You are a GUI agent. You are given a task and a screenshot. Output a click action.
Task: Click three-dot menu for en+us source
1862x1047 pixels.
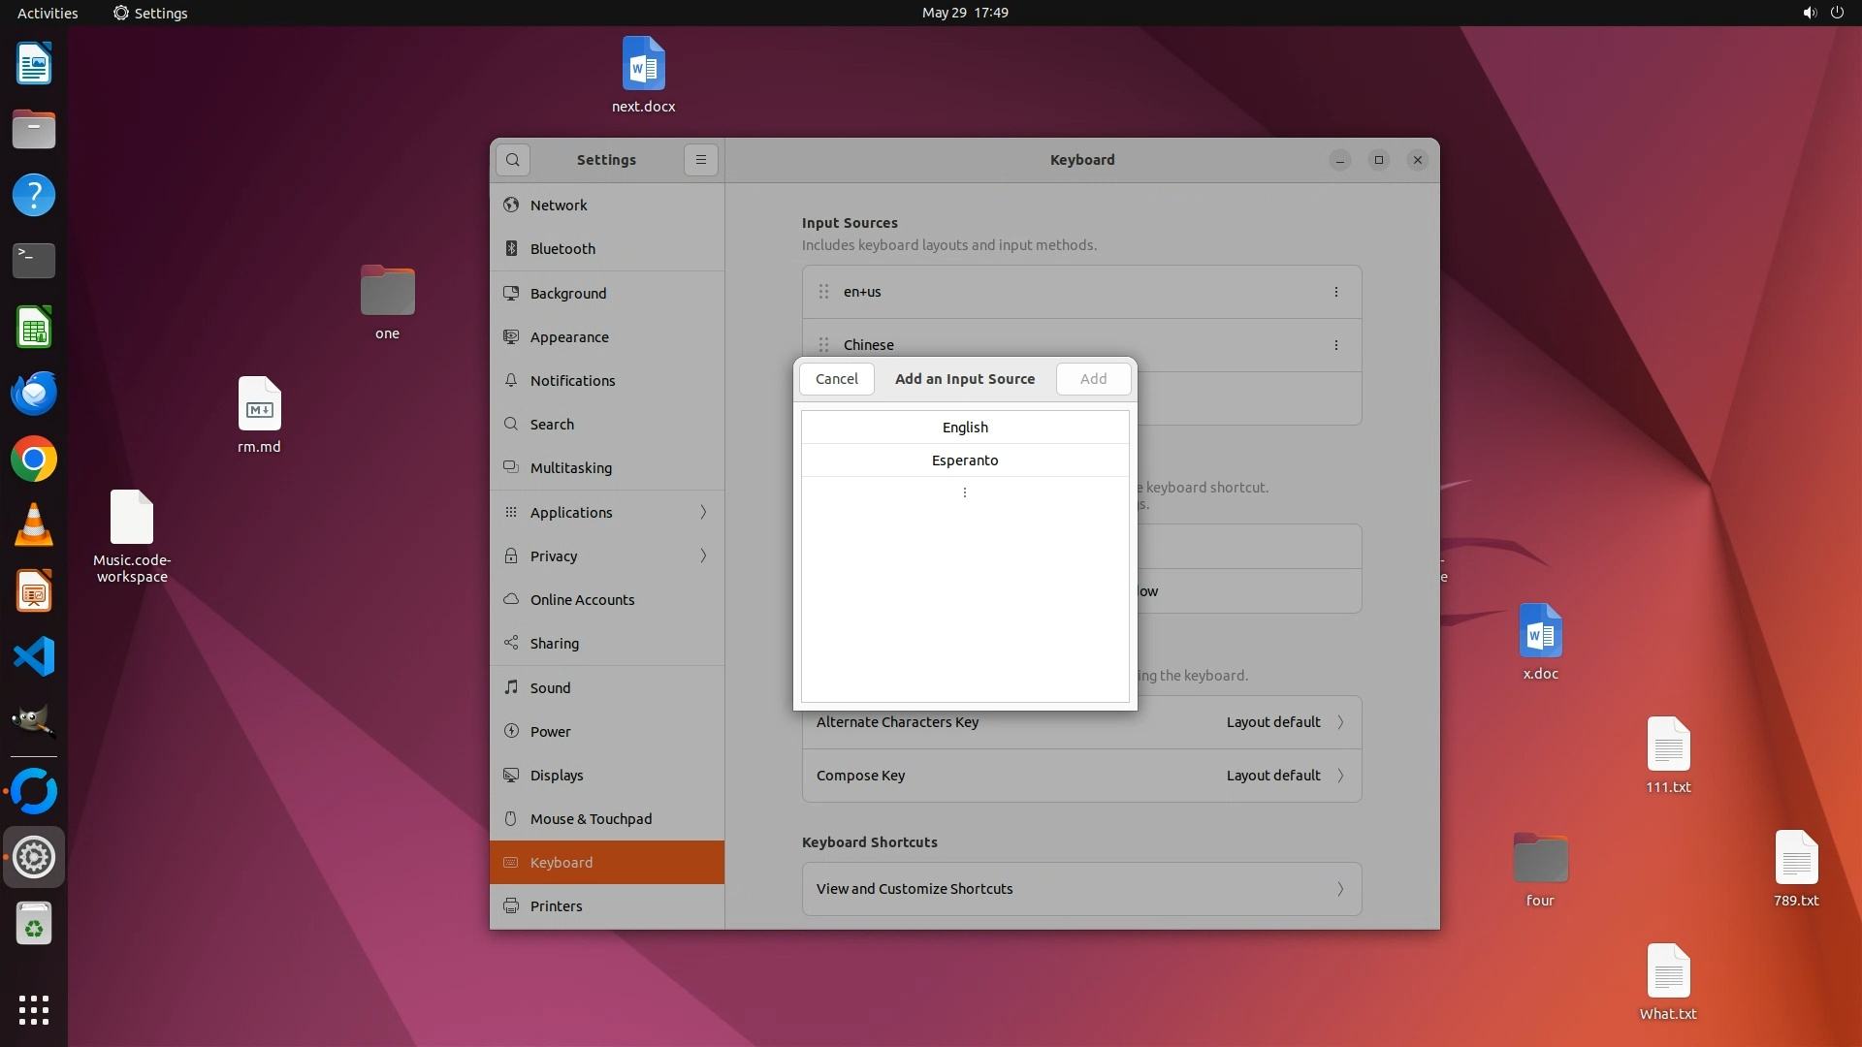pos(1335,292)
